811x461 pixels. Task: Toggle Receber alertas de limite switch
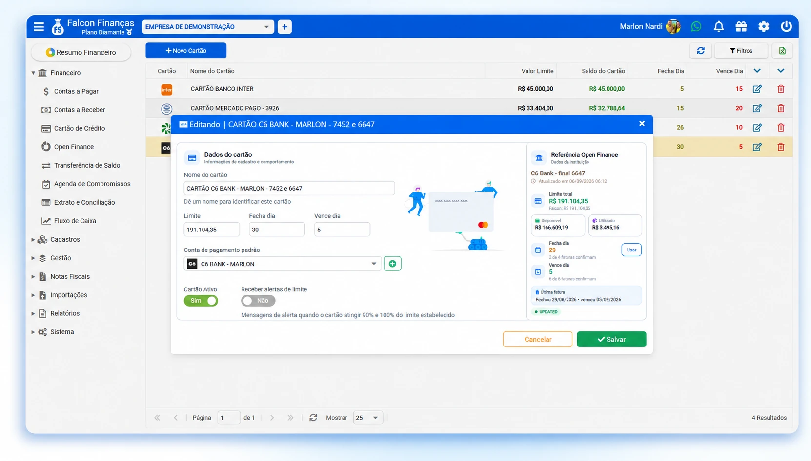click(x=258, y=301)
